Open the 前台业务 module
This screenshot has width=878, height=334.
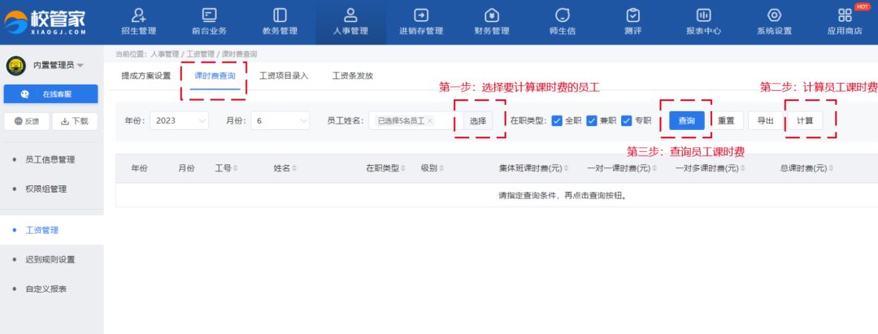point(209,22)
